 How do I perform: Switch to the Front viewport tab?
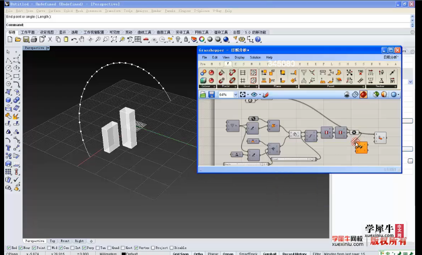(x=65, y=241)
